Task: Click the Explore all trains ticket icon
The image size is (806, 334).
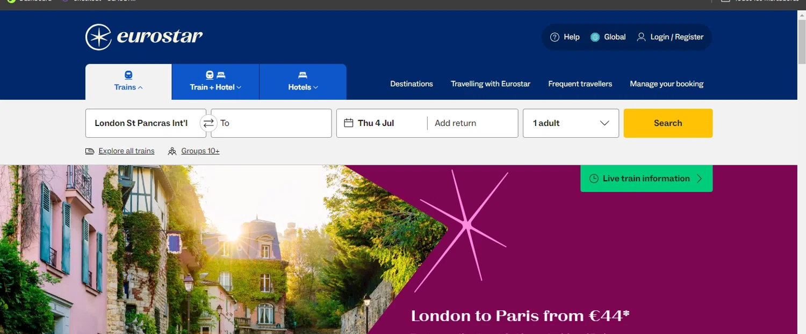Action: pyautogui.click(x=90, y=151)
